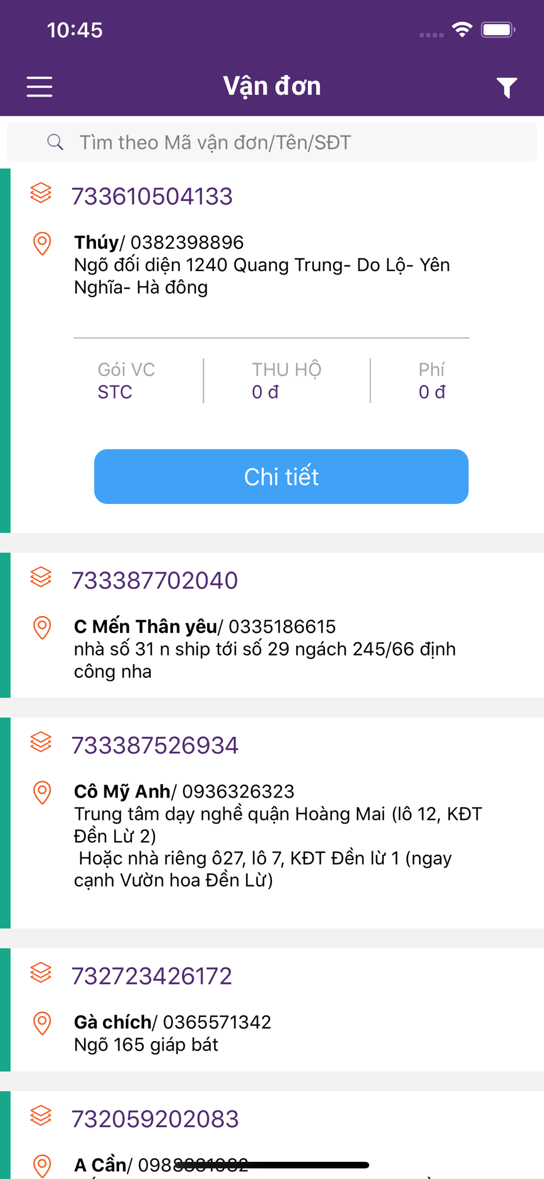Tap the location pin next to Cô Mỹ Anh
The height and width of the screenshot is (1179, 544).
click(42, 792)
